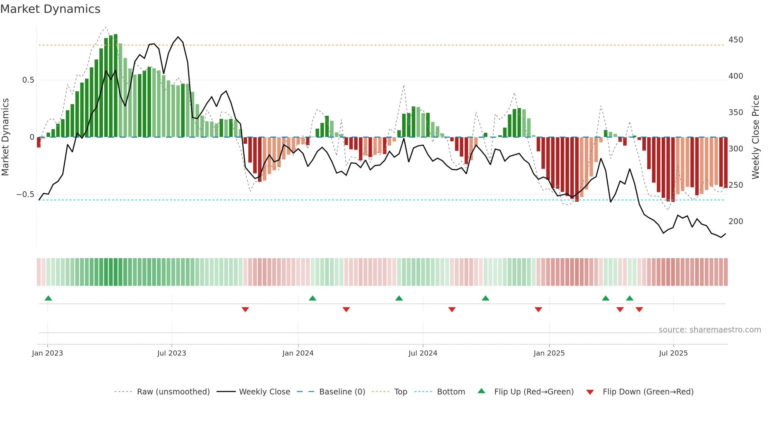Toggle the Bottom legend entry
Image resolution: width=772 pixels, height=434 pixels.
pos(440,392)
